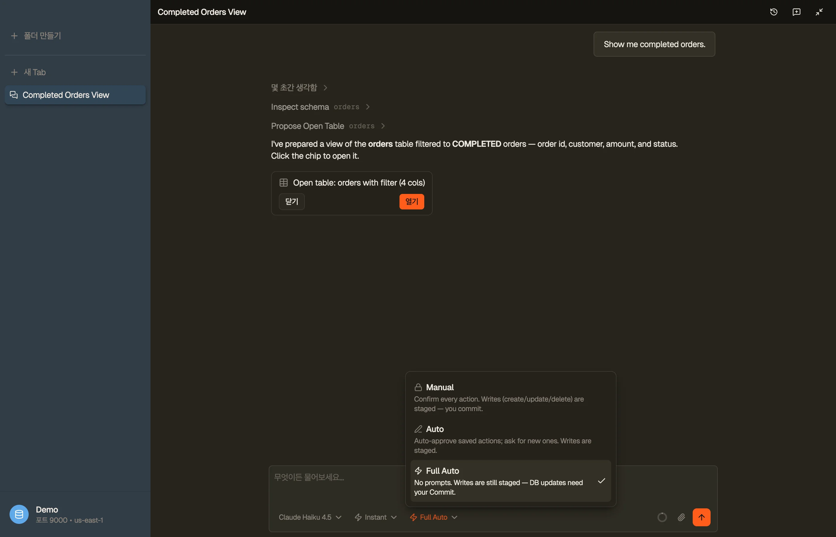
Task: Click the 닫기 button on table chip
Action: (x=292, y=202)
